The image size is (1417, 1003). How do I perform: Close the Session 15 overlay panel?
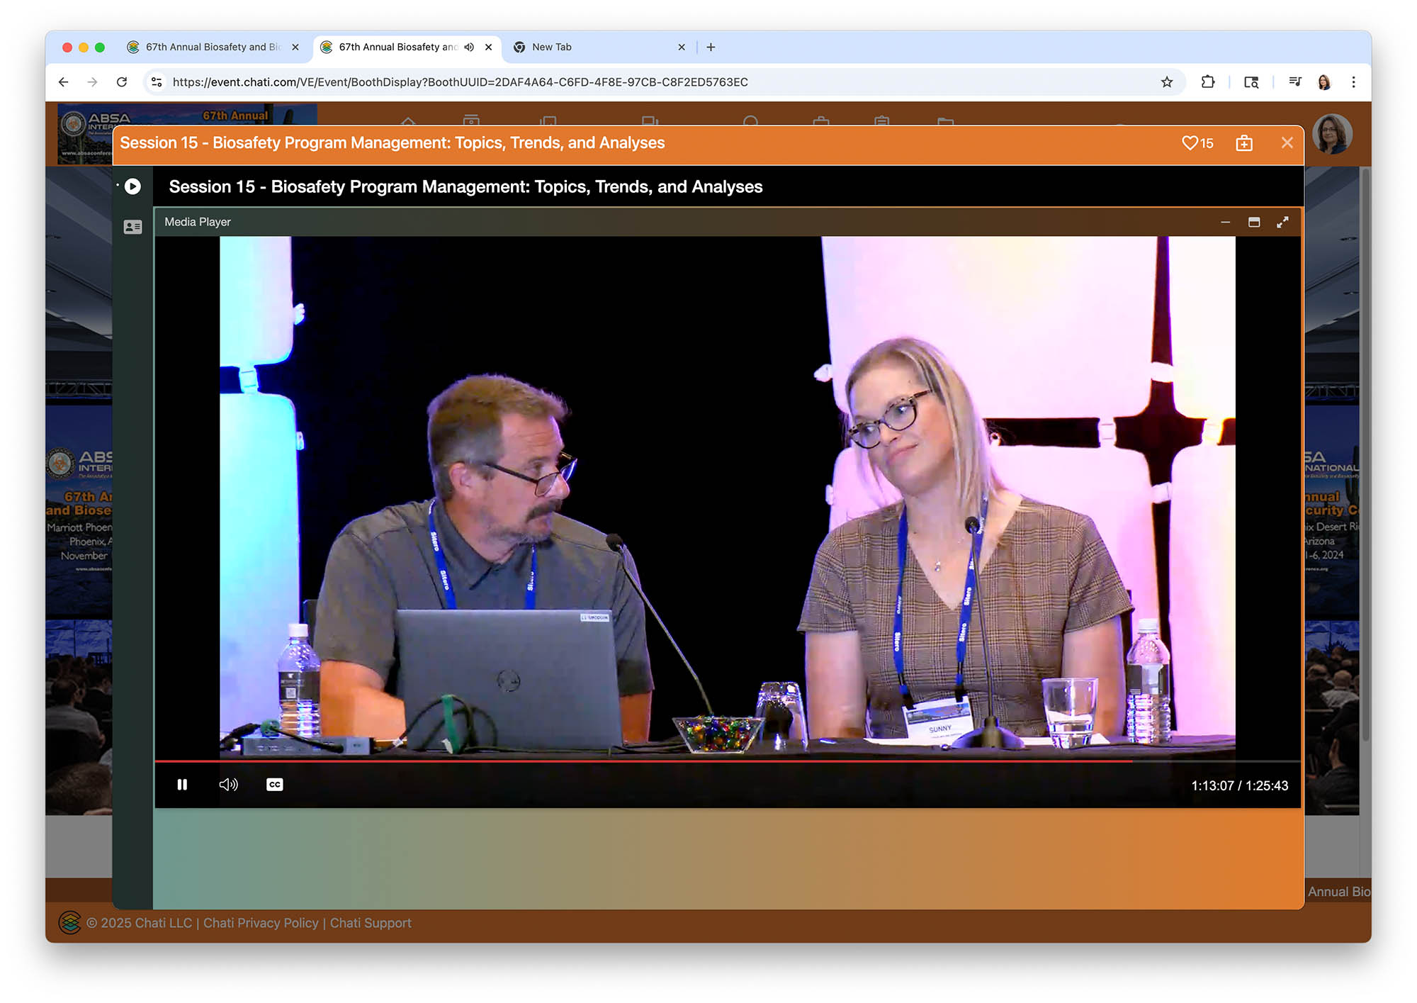(x=1287, y=143)
